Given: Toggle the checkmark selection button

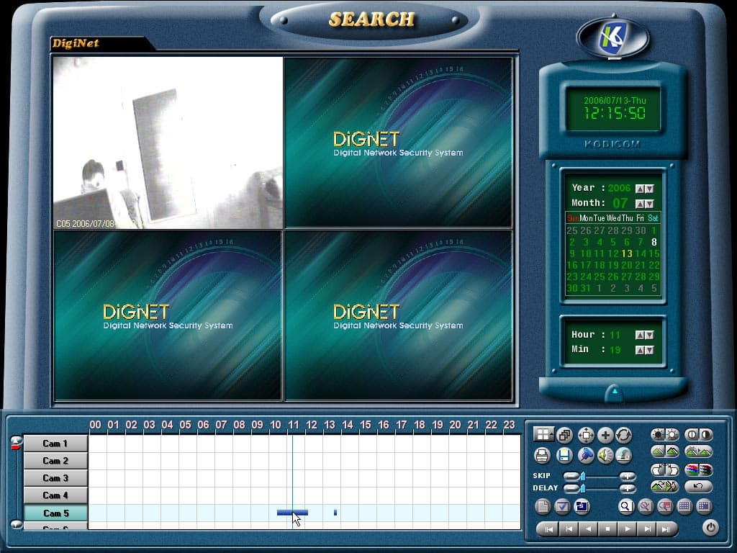Looking at the screenshot, I should point(562,506).
